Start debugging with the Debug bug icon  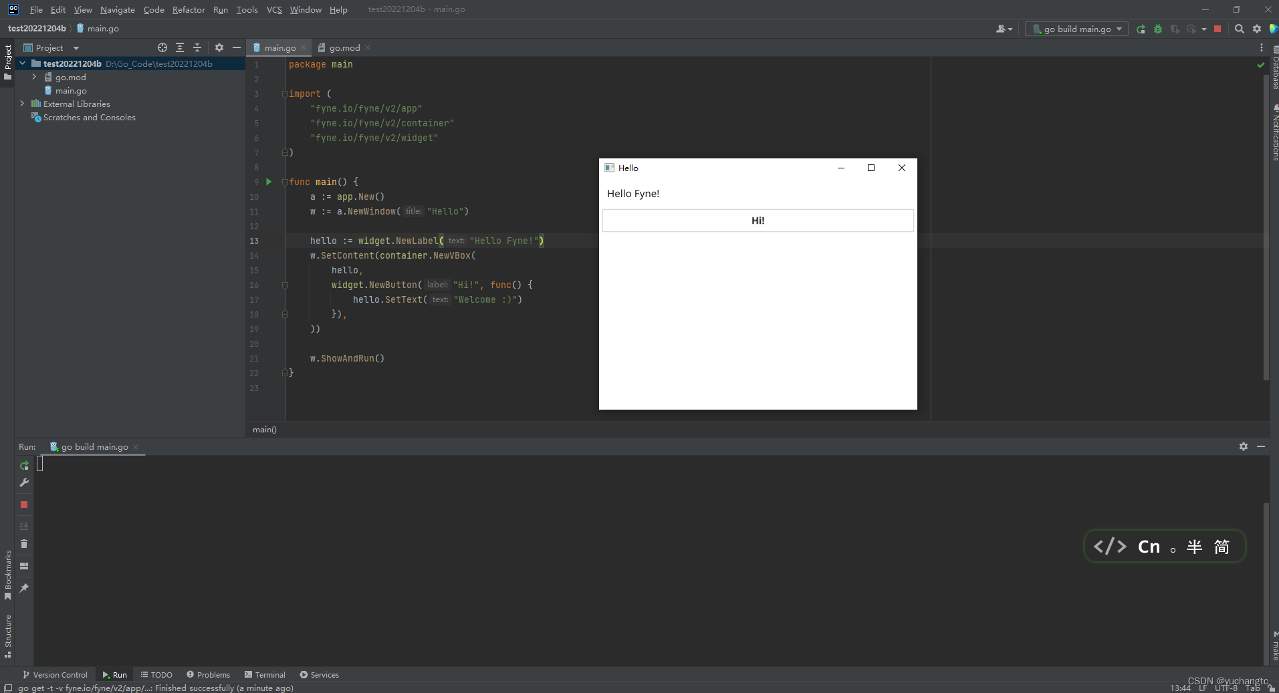pos(1157,29)
